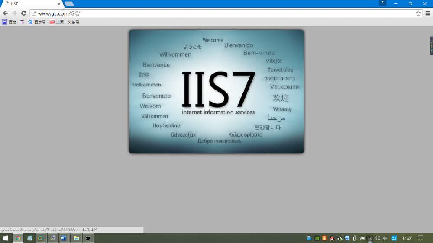
Task: Click the forward navigation arrow
Action: pyautogui.click(x=14, y=13)
